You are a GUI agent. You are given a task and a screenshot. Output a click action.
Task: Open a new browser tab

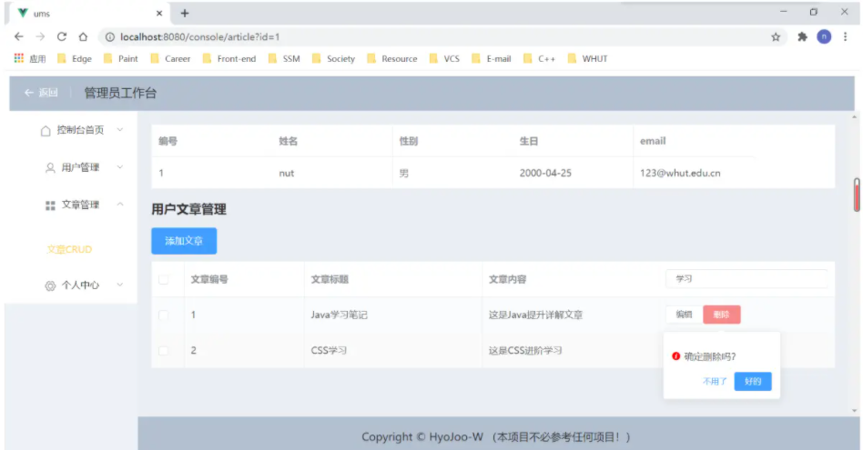(185, 13)
